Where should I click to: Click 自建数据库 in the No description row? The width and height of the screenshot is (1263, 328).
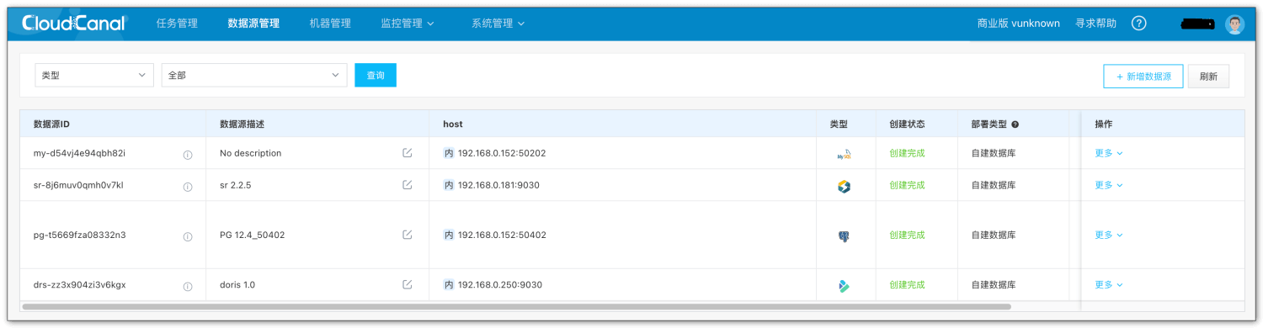994,153
